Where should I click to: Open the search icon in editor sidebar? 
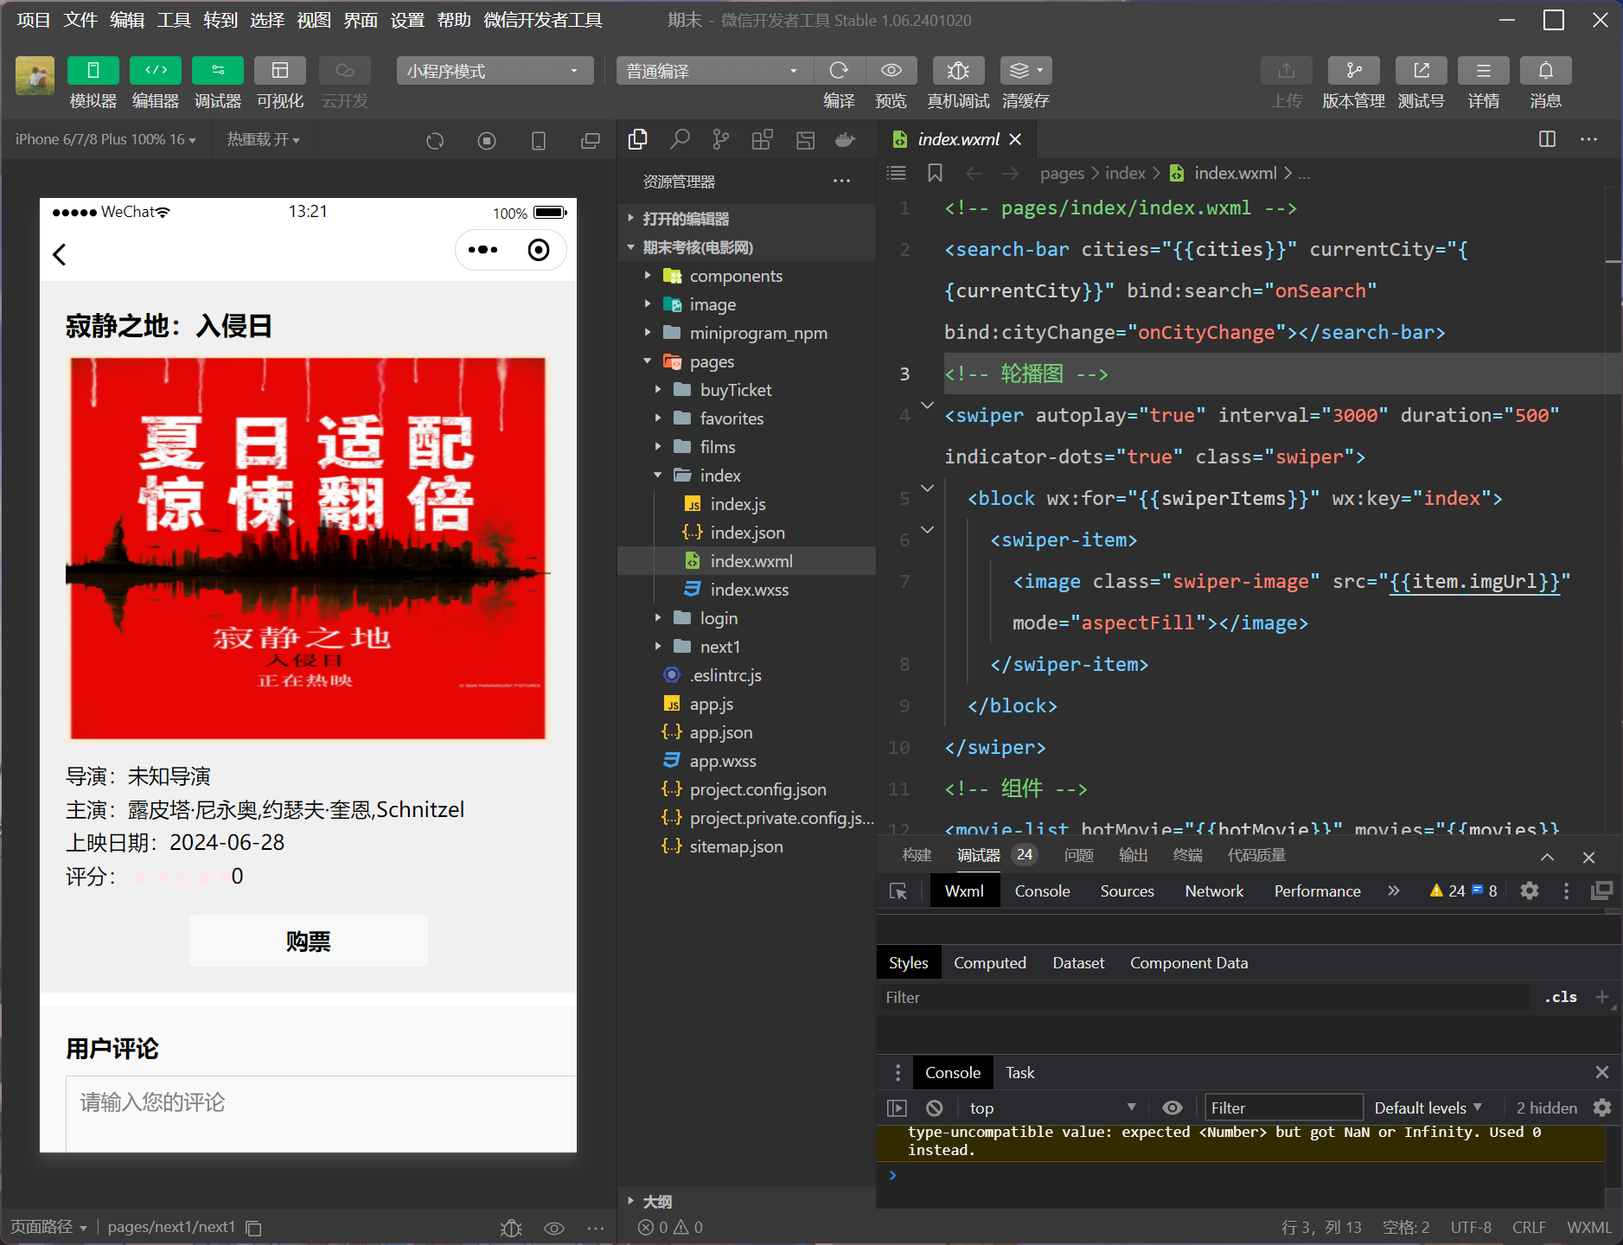tap(680, 139)
